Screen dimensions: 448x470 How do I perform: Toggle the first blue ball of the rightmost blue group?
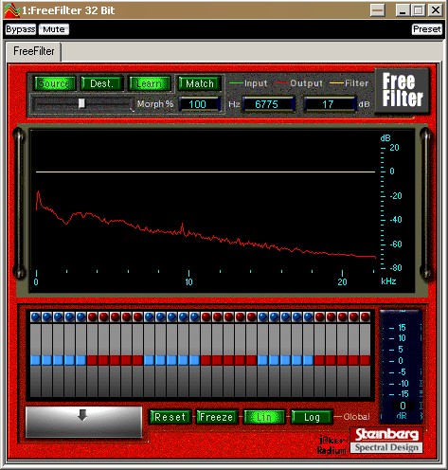[x=262, y=316]
